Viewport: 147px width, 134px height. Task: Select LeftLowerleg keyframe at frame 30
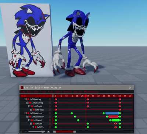click(x=88, y=103)
